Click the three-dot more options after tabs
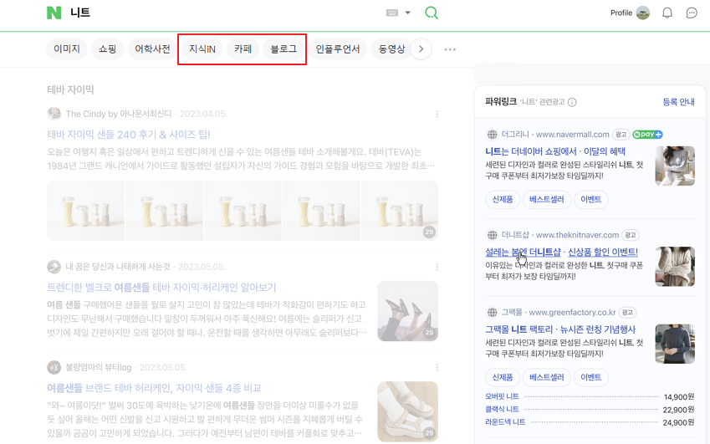Image resolution: width=710 pixels, height=444 pixels. pos(450,49)
